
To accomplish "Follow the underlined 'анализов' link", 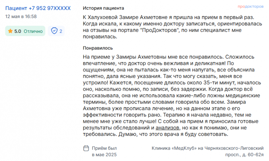I will click(167, 128).
